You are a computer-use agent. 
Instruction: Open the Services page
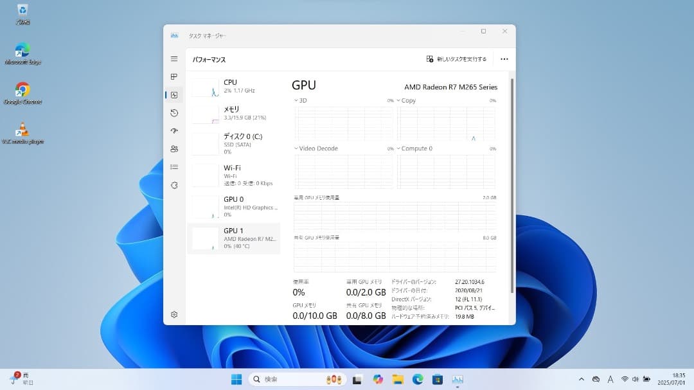click(x=173, y=184)
